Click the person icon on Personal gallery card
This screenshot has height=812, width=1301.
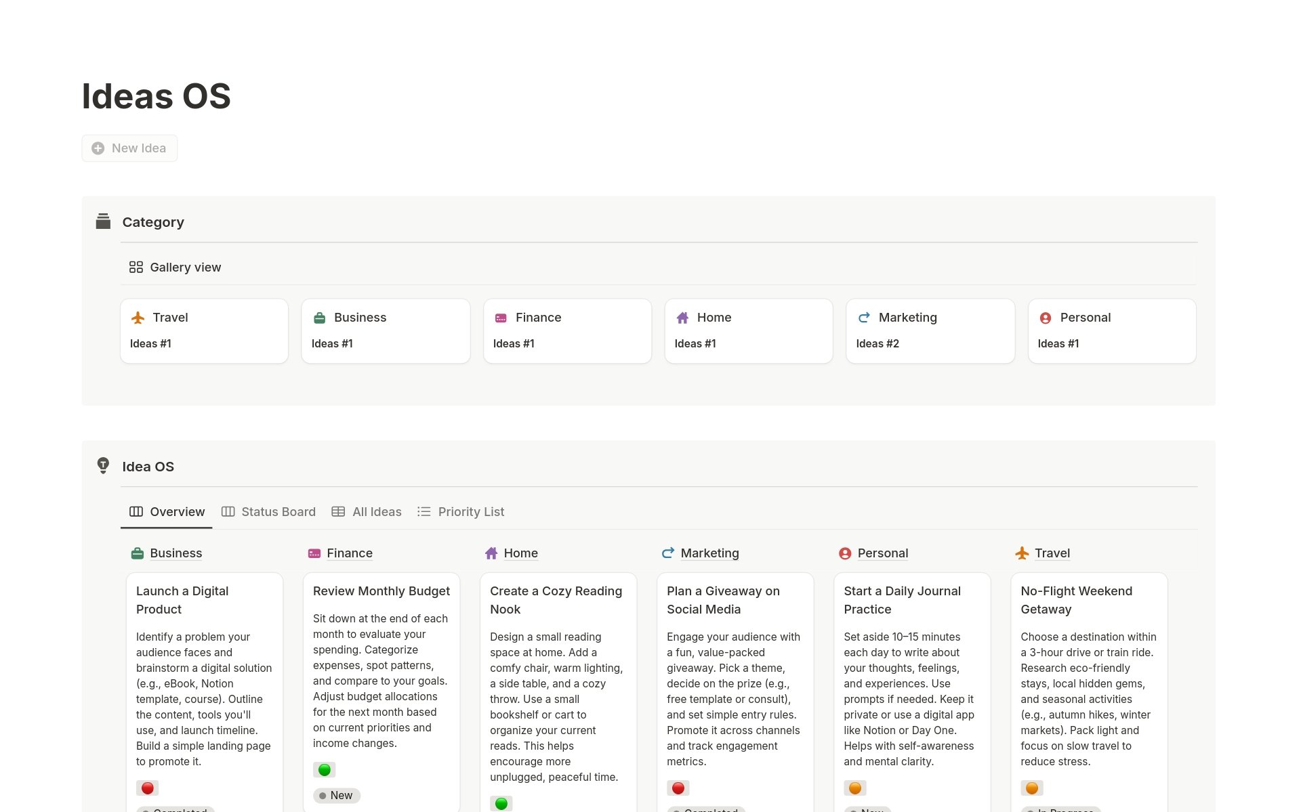[x=1046, y=318]
